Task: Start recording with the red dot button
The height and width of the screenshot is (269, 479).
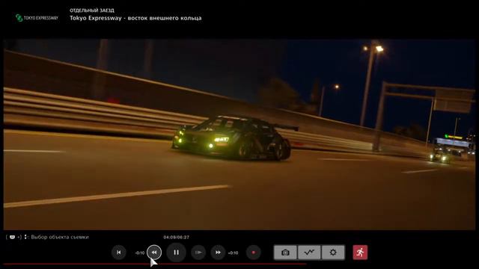Action: coord(253,253)
